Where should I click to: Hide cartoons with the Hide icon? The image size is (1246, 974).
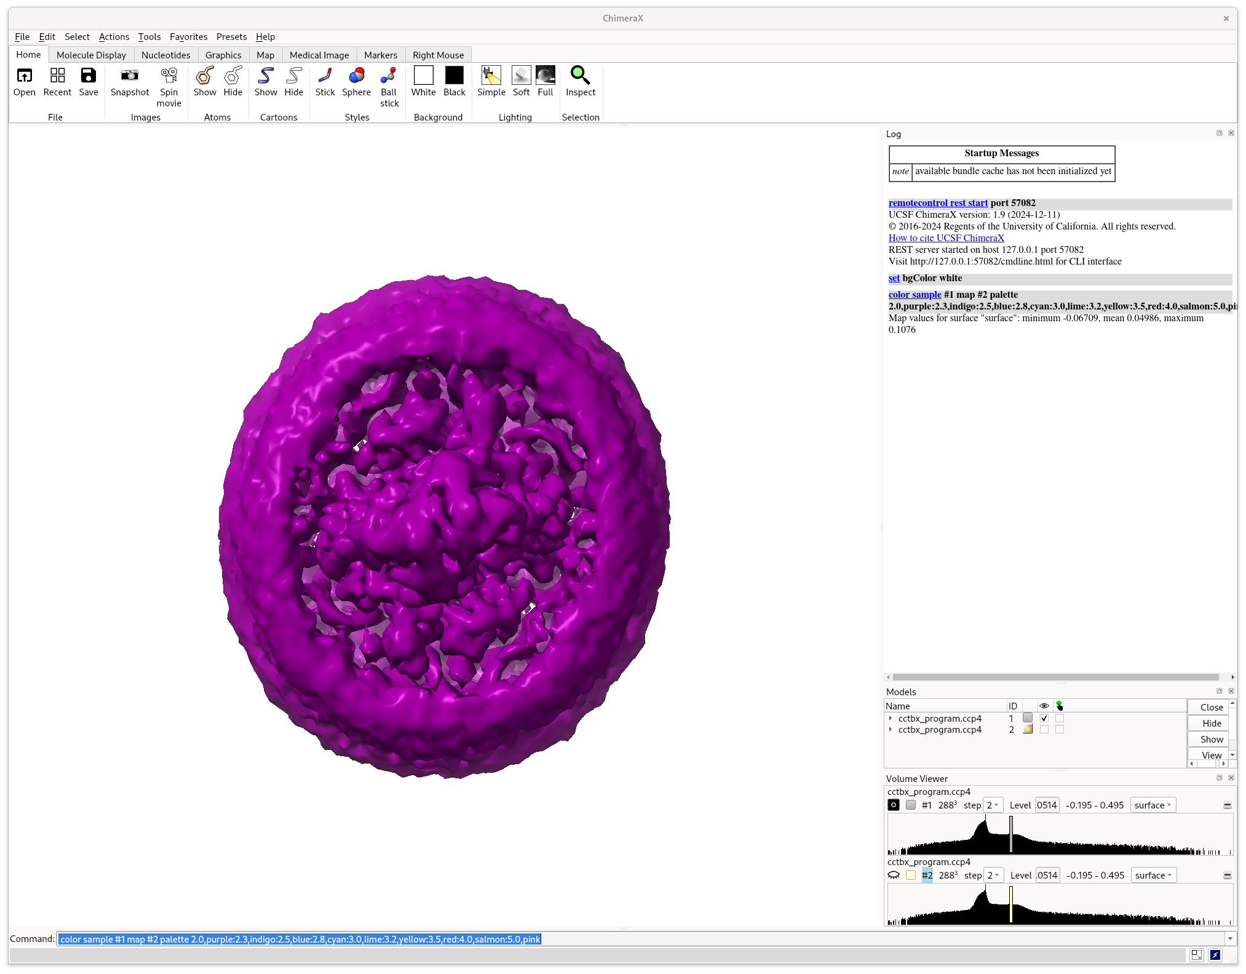293,76
